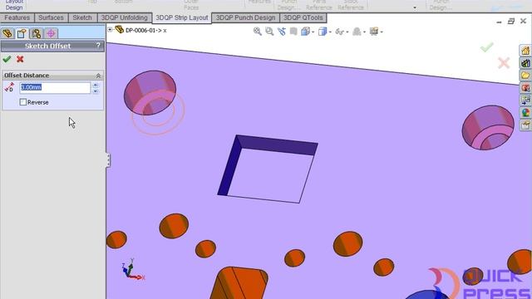Open View Settings dropdown arrow
This screenshot has width=532, height=299.
pyautogui.click(x=382, y=32)
